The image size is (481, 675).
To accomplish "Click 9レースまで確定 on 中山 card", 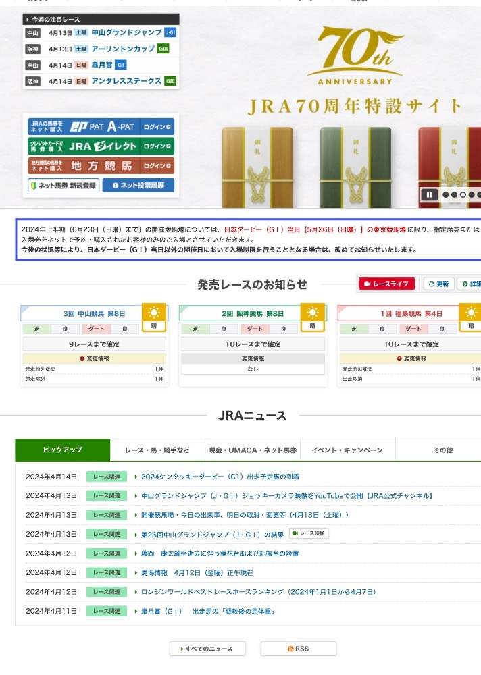I will click(x=95, y=344).
